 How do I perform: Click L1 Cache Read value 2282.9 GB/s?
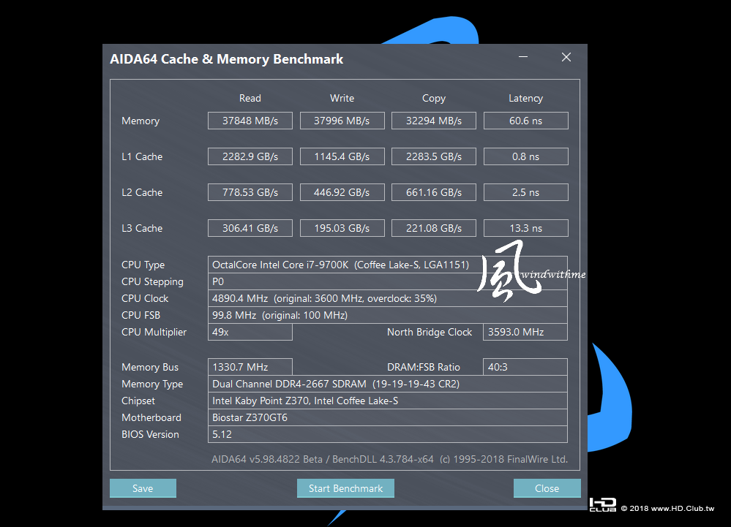[250, 156]
